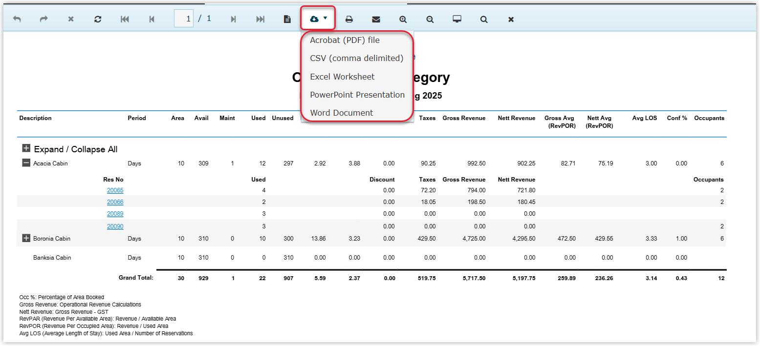Email the report via envelope icon
Image resolution: width=760 pixels, height=346 pixels.
coord(376,19)
